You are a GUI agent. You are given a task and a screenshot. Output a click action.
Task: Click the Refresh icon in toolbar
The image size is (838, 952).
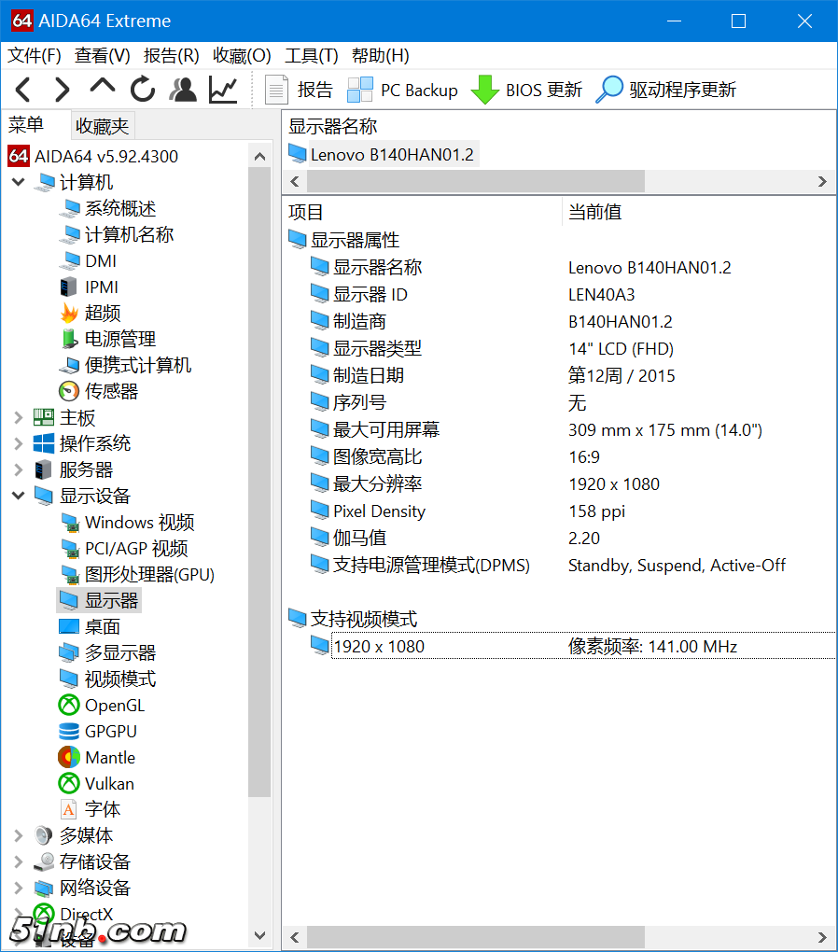tap(143, 90)
